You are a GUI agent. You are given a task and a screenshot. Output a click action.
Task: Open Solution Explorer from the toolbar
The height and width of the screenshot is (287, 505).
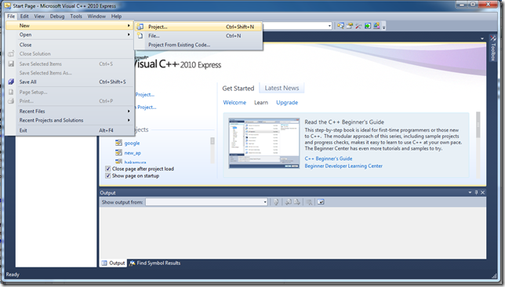tap(340, 26)
